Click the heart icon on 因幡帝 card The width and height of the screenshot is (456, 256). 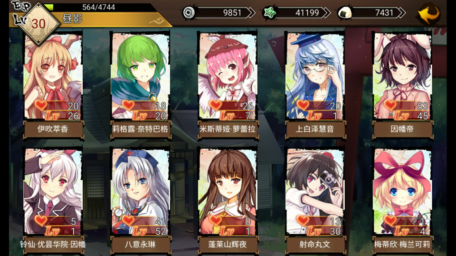pos(390,105)
